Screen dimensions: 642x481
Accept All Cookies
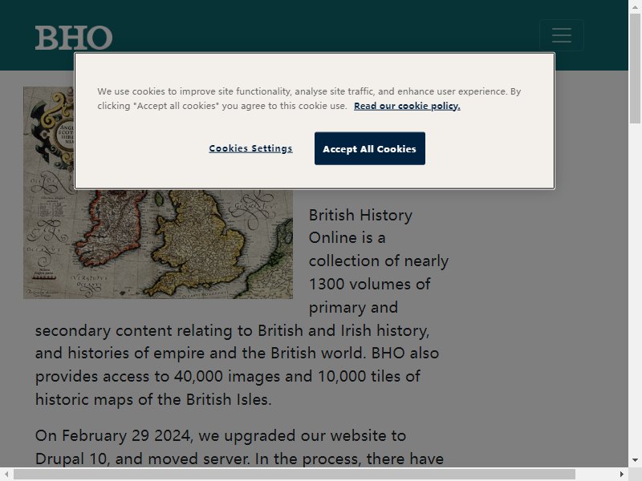click(370, 148)
